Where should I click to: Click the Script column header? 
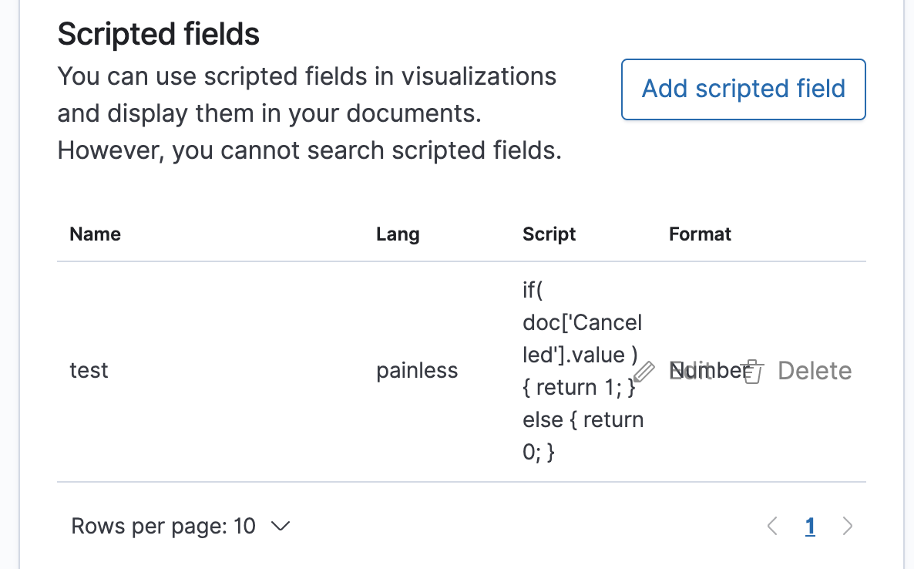[x=549, y=234]
